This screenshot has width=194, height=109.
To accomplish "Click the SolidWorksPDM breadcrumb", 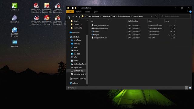I will [x=124, y=16].
